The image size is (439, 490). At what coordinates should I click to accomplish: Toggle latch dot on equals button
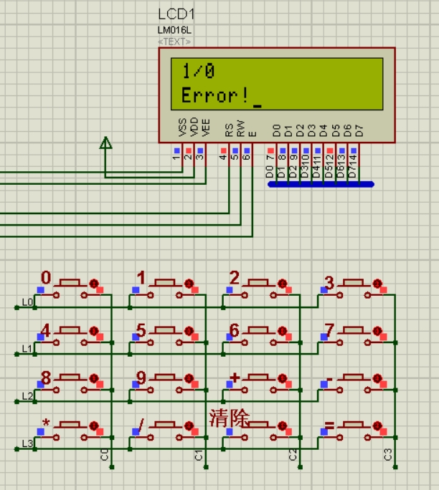[x=377, y=426]
